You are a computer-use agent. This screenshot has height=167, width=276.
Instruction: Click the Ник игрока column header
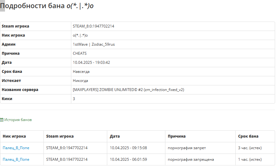[x=14, y=136]
